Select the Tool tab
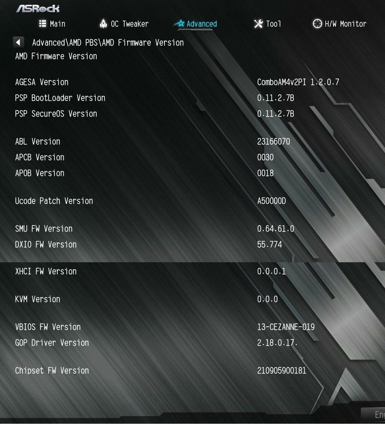The width and height of the screenshot is (385, 424). pyautogui.click(x=267, y=24)
